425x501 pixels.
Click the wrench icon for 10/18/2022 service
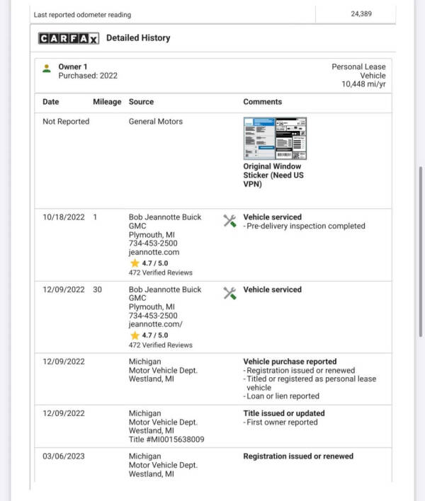point(229,221)
